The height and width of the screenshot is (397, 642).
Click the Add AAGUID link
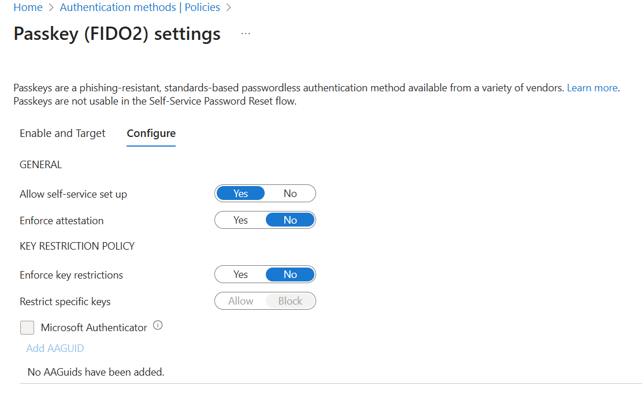[x=54, y=348]
